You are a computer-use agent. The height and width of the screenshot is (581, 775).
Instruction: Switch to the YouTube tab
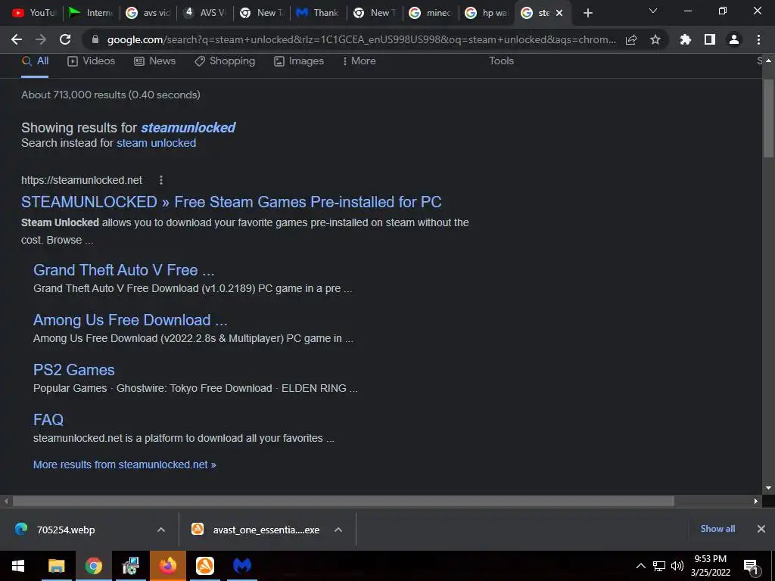pyautogui.click(x=33, y=13)
